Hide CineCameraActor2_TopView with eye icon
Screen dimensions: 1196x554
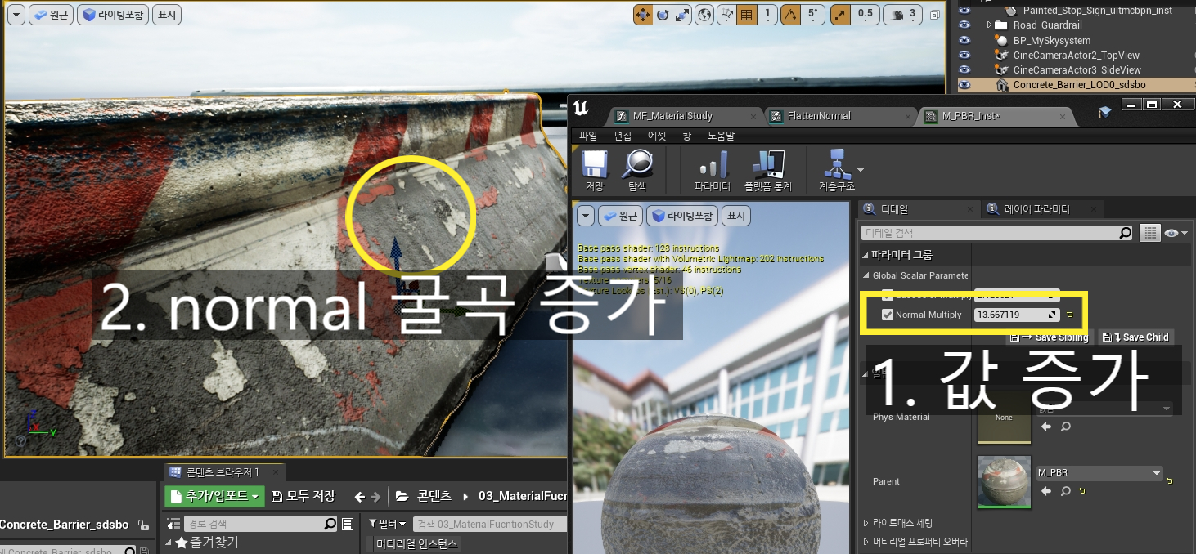[x=964, y=55]
